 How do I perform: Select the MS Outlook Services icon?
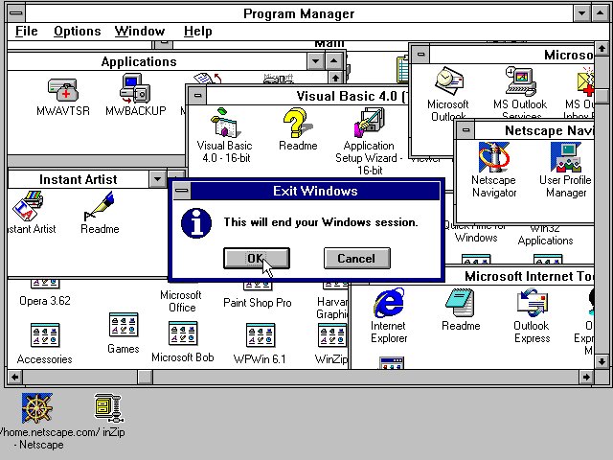click(520, 81)
